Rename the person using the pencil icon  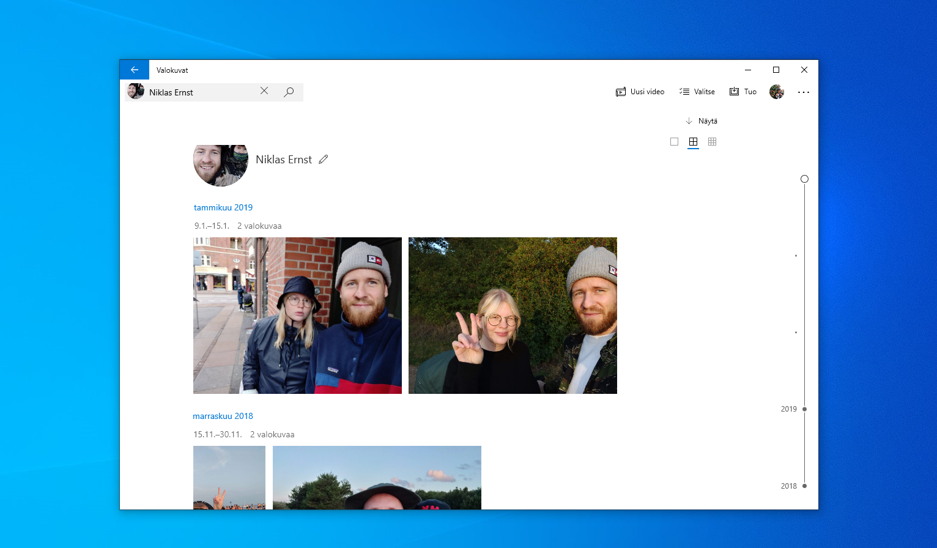tap(324, 159)
